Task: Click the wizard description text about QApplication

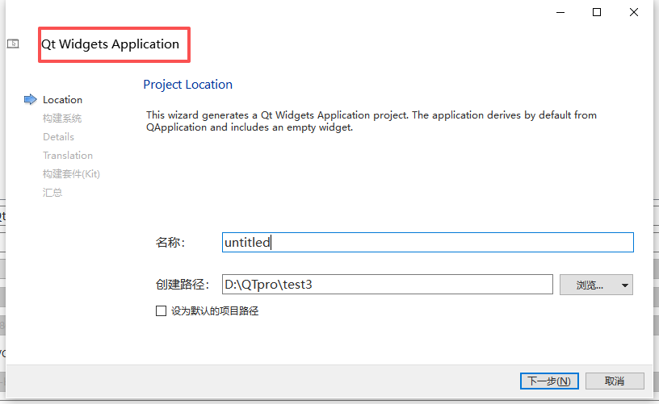Action: point(371,121)
